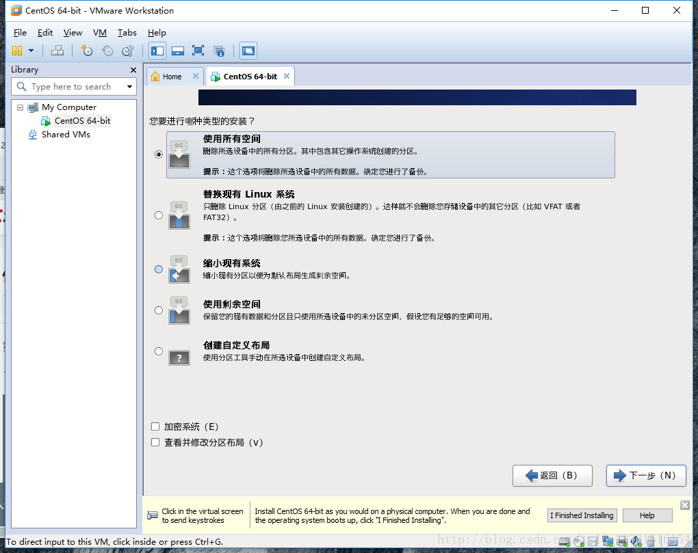
Task: Click the 下一步 (N) next button
Action: point(645,476)
